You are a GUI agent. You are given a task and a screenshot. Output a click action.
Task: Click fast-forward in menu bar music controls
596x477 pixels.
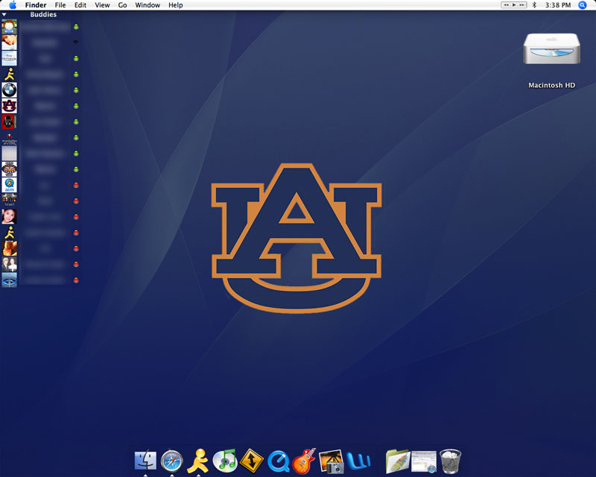click(522, 5)
